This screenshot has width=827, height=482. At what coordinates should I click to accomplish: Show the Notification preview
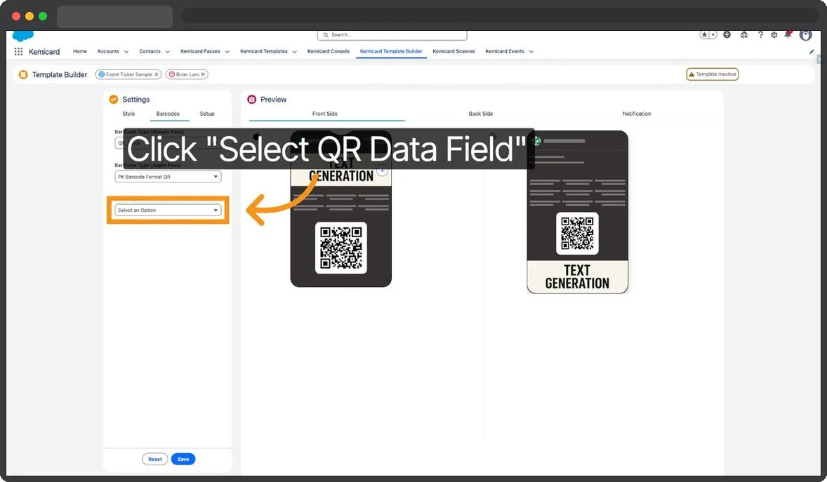coord(637,114)
